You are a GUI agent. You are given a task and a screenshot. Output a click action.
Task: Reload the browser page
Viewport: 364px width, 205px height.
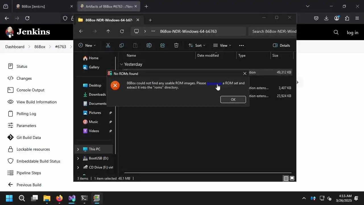pos(27,18)
